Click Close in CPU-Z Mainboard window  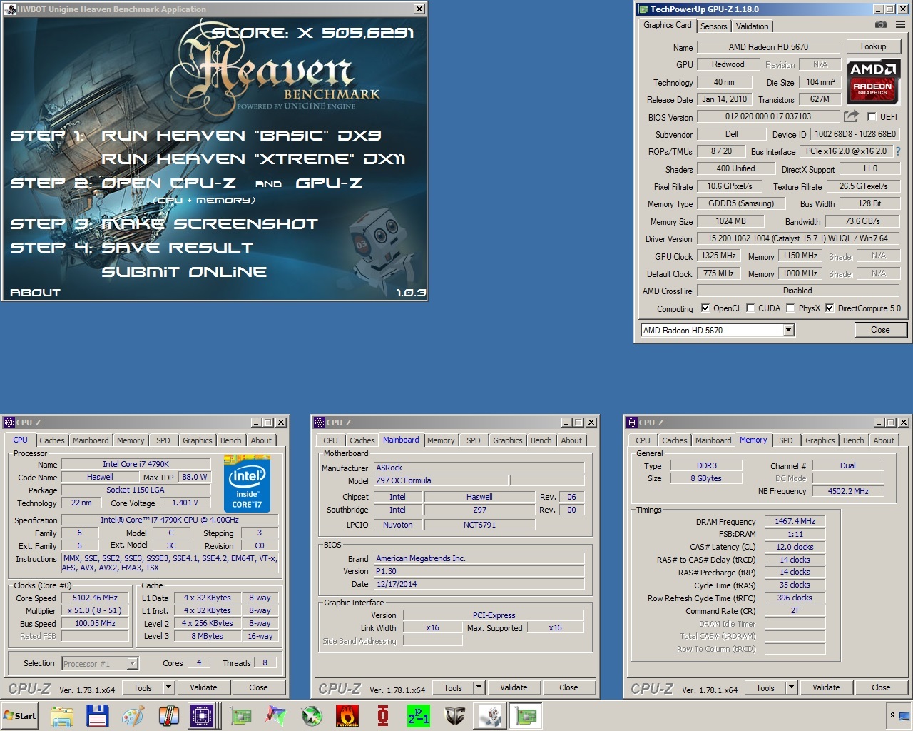tap(568, 687)
